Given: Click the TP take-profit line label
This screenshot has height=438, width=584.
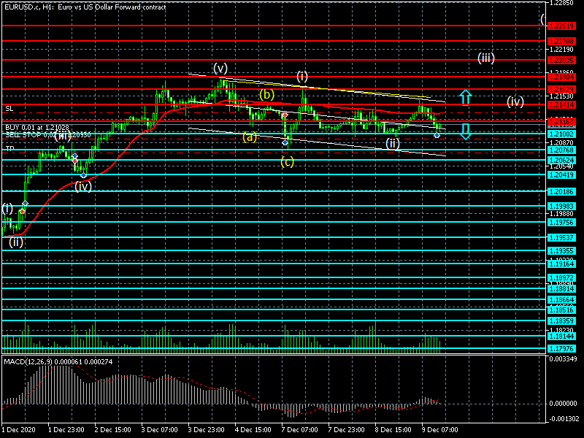Looking at the screenshot, I should click(x=9, y=148).
